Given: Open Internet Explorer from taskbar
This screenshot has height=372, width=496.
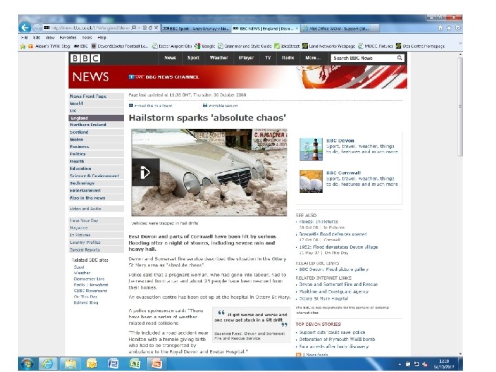Looking at the screenshot, I should tap(48, 364).
